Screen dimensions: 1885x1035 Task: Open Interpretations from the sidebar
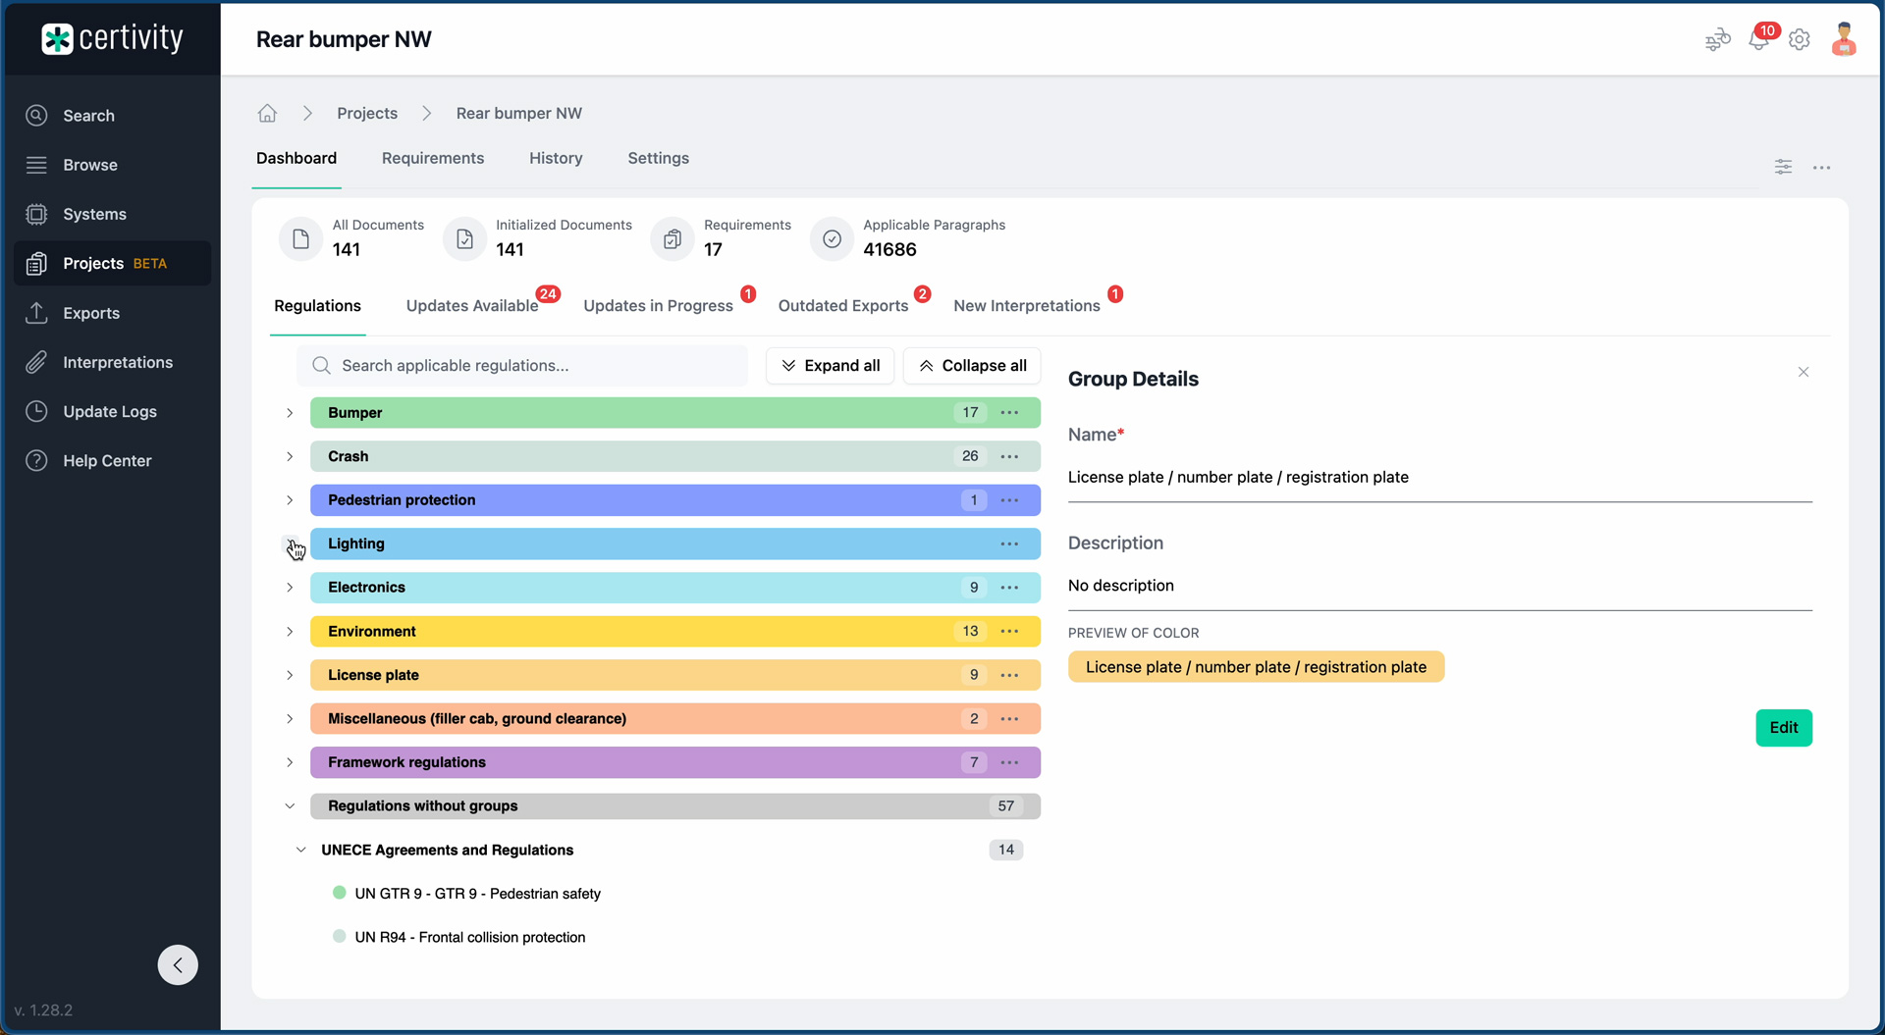click(x=118, y=362)
